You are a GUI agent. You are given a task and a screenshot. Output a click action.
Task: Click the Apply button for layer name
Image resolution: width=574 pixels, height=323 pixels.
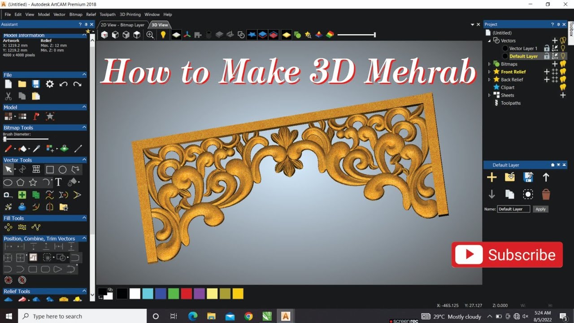[541, 209]
